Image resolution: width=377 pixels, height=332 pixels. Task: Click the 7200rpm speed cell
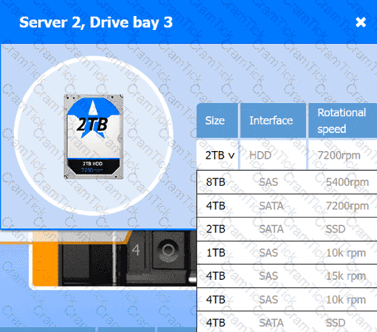[x=343, y=155]
